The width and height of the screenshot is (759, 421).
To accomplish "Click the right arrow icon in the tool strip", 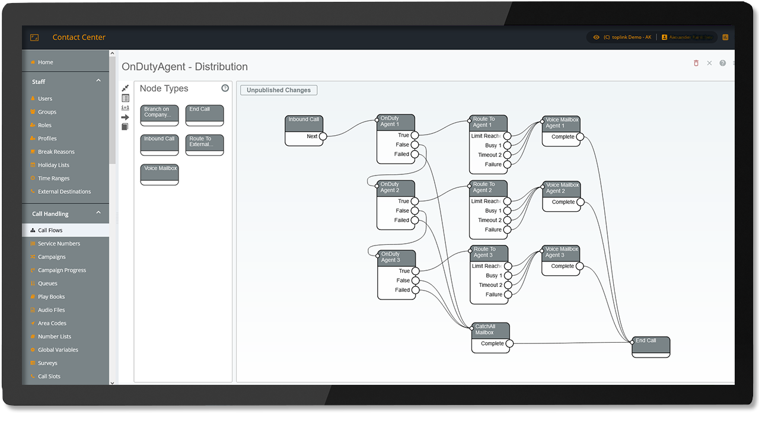I will [x=125, y=117].
